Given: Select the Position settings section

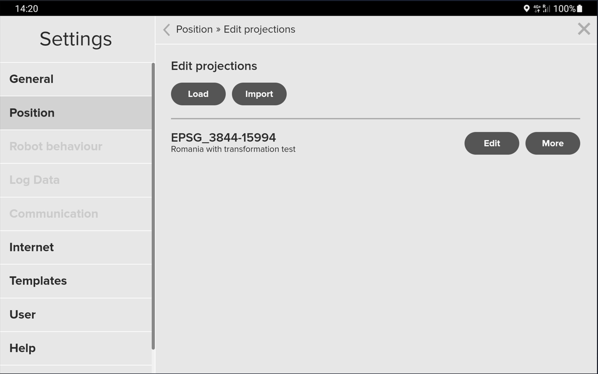Looking at the screenshot, I should 76,113.
